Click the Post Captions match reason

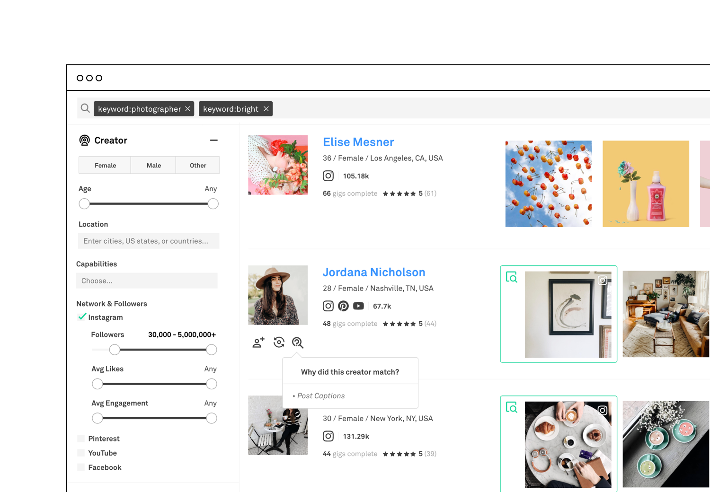pyautogui.click(x=321, y=395)
